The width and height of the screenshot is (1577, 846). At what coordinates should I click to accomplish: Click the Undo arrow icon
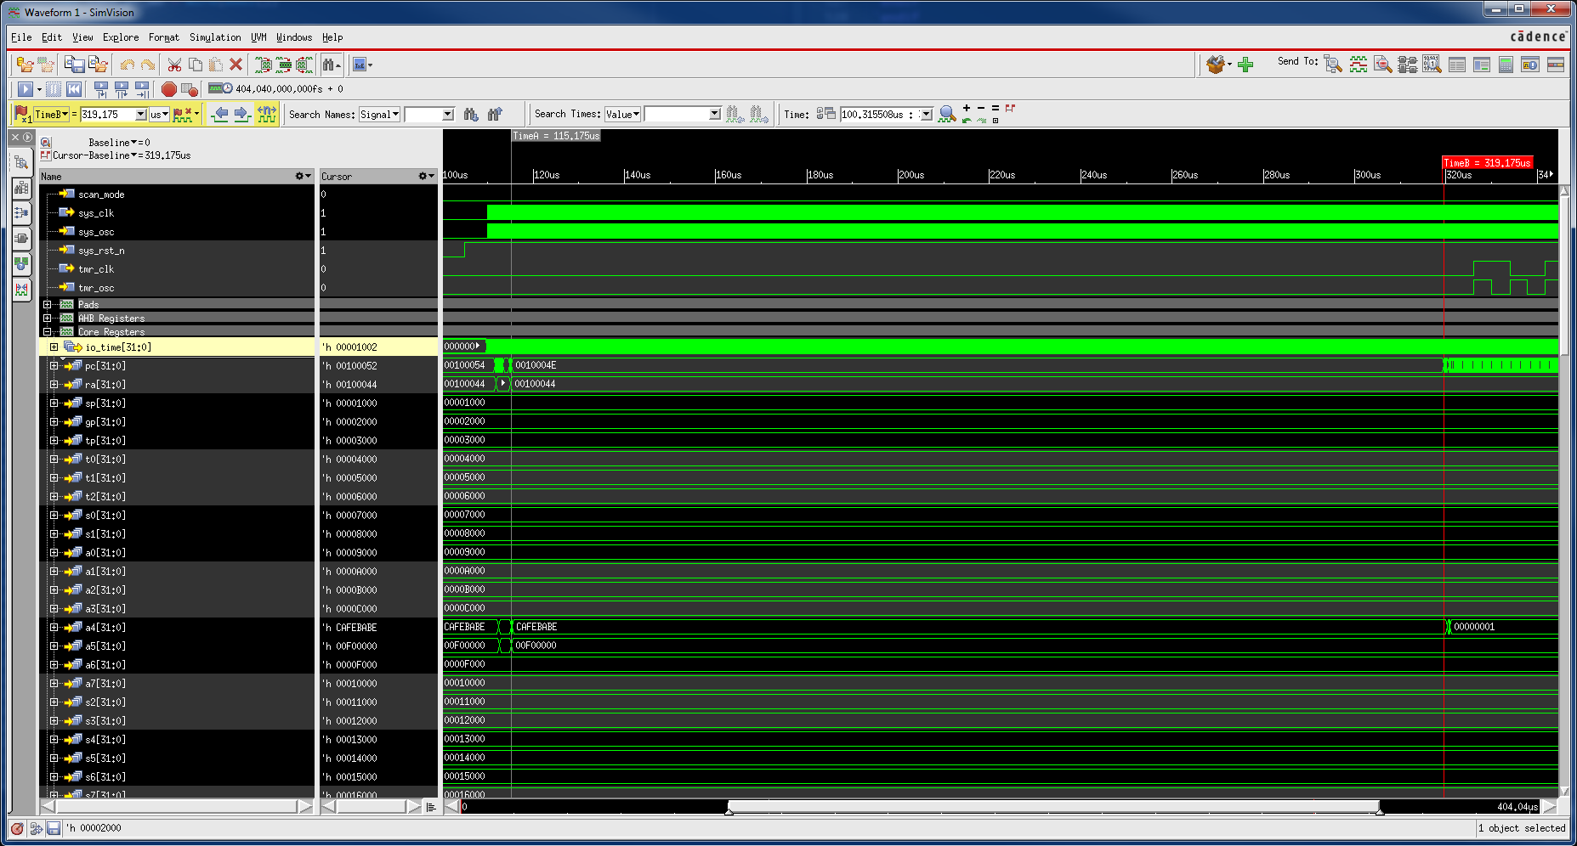pos(128,65)
